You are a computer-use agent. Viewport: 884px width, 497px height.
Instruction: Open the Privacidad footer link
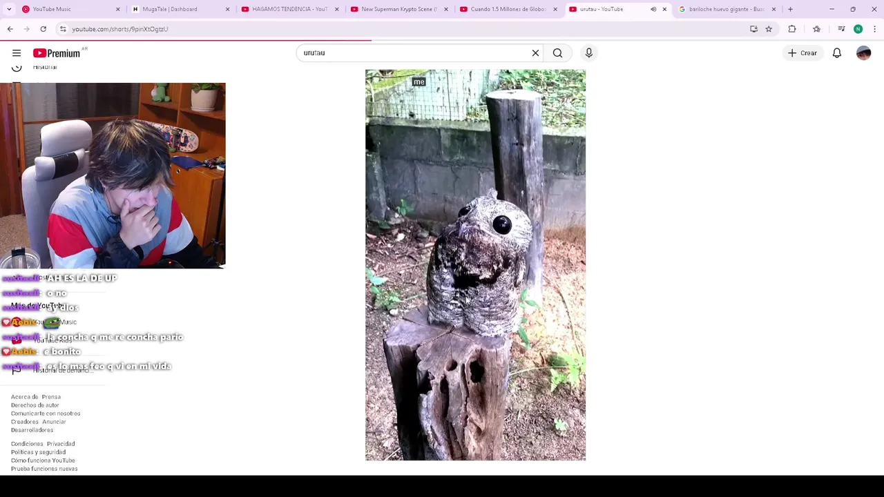pos(61,444)
